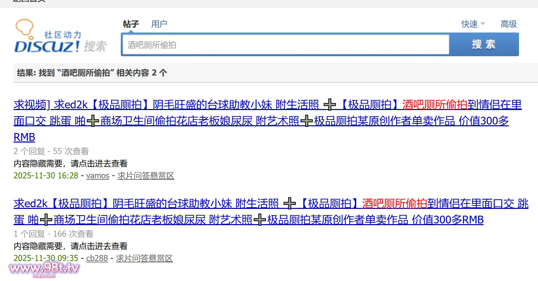Open the 快速 dropdown menu
Screen dimensions: 538x281
473,24
